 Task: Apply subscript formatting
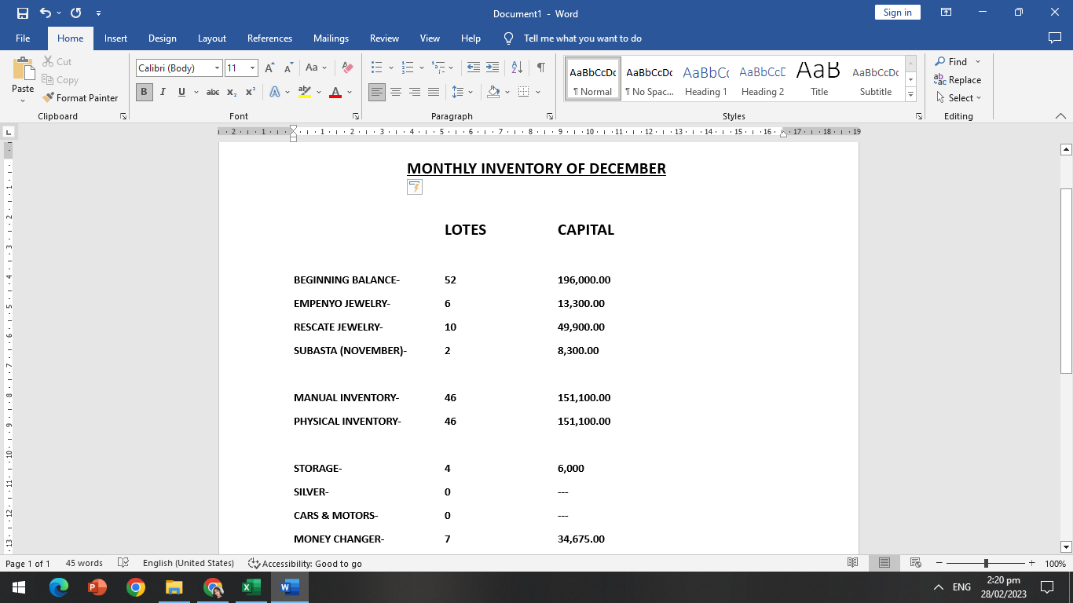(232, 92)
